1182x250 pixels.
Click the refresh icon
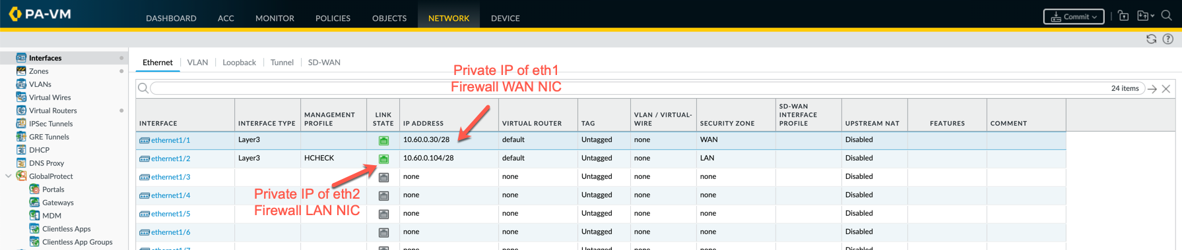[1151, 39]
